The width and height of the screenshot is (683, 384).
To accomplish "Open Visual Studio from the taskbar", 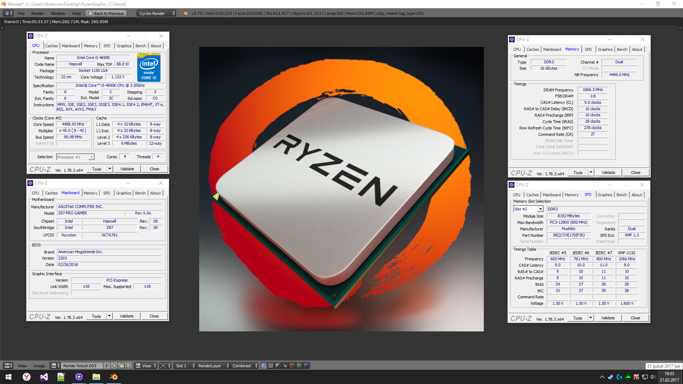I will click(x=44, y=377).
